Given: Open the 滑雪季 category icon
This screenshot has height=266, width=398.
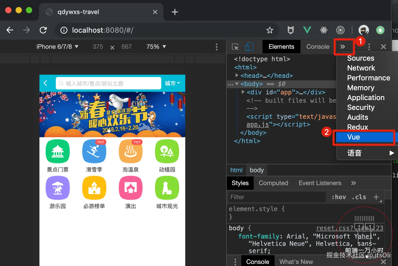Looking at the screenshot, I should point(94,151).
